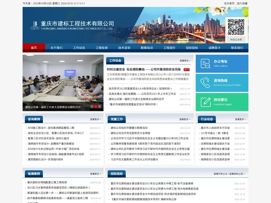The width and height of the screenshot is (271, 203).
Task: Open 自平衡基桩静载试验基桩检测 article
Action: pos(58,198)
